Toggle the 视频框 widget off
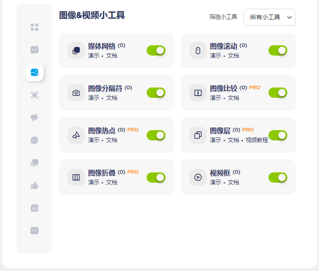This screenshot has width=319, height=271. (x=278, y=178)
